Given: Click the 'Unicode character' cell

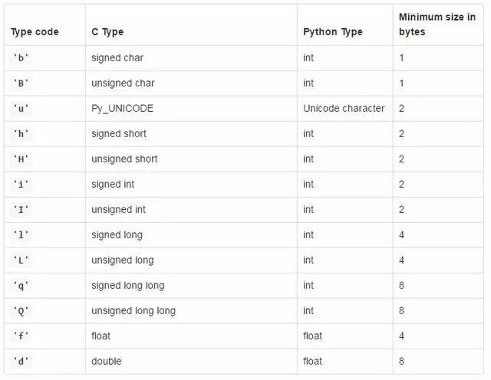Looking at the screenshot, I should (x=344, y=109).
